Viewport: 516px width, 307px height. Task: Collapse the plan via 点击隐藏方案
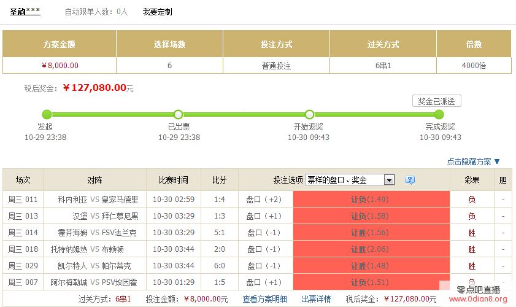[473, 161]
